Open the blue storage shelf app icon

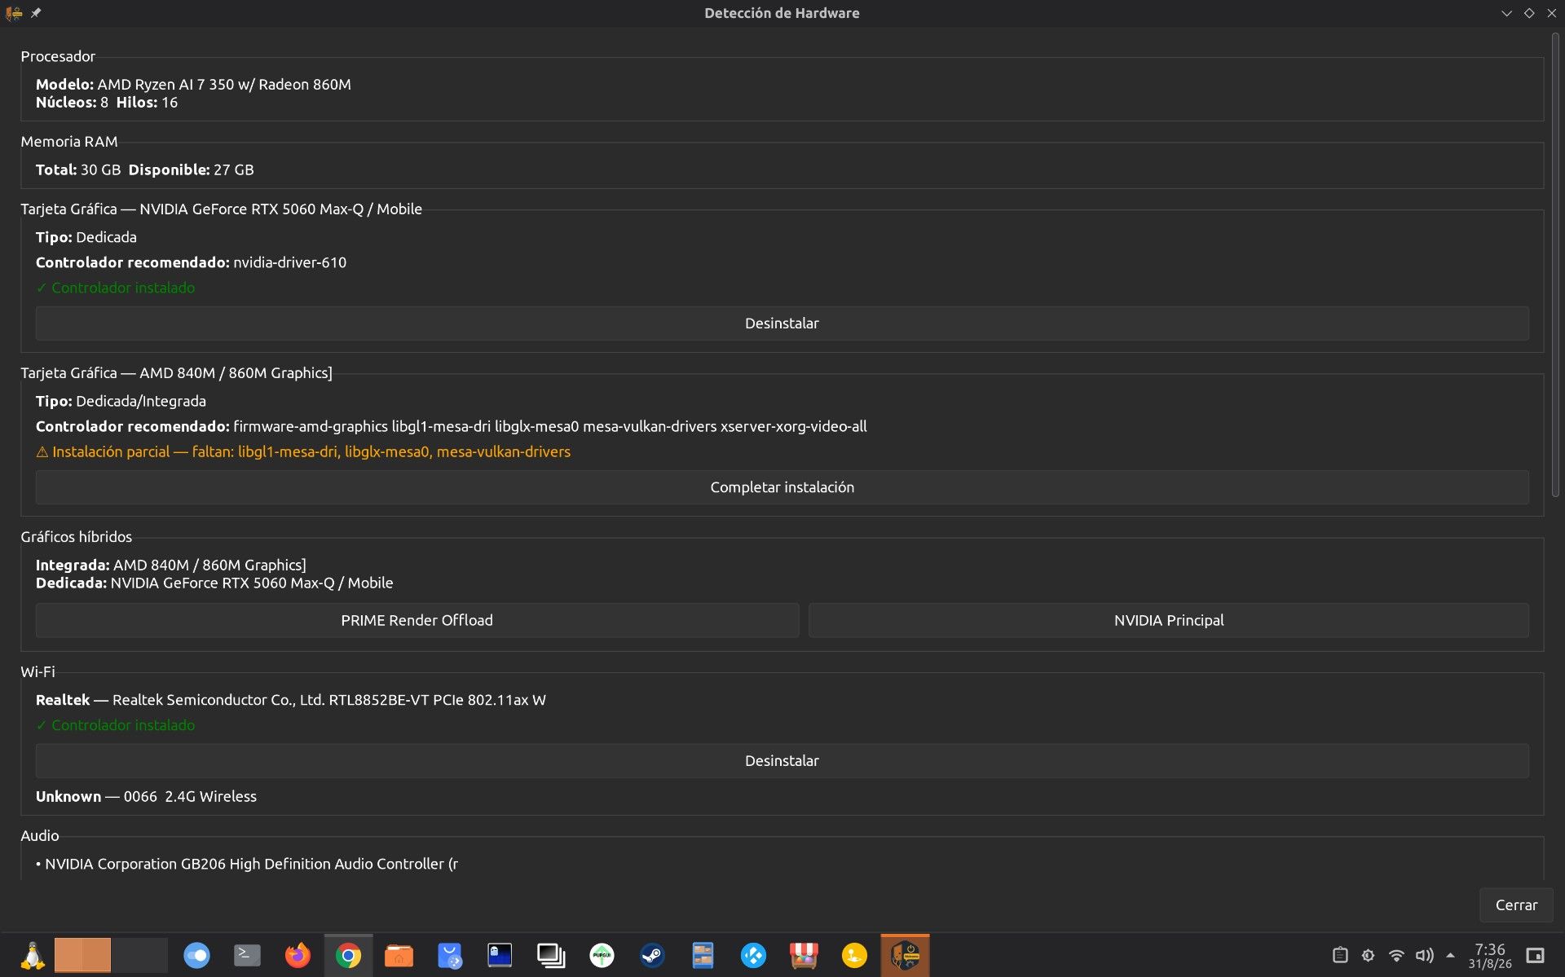703,955
